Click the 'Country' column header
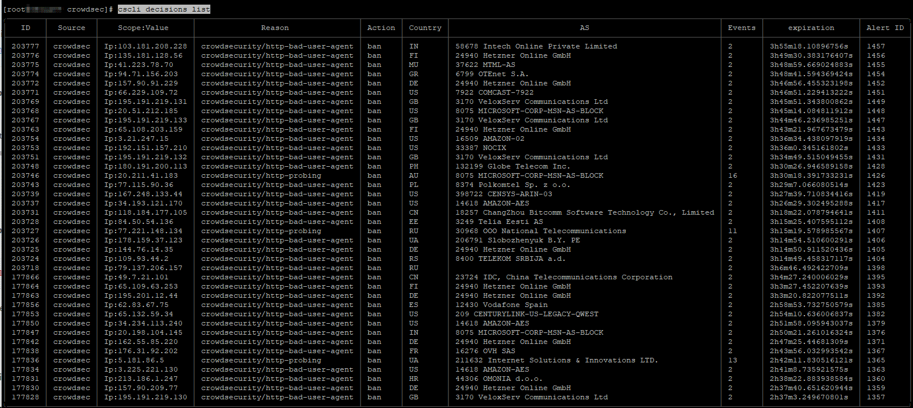 (425, 28)
